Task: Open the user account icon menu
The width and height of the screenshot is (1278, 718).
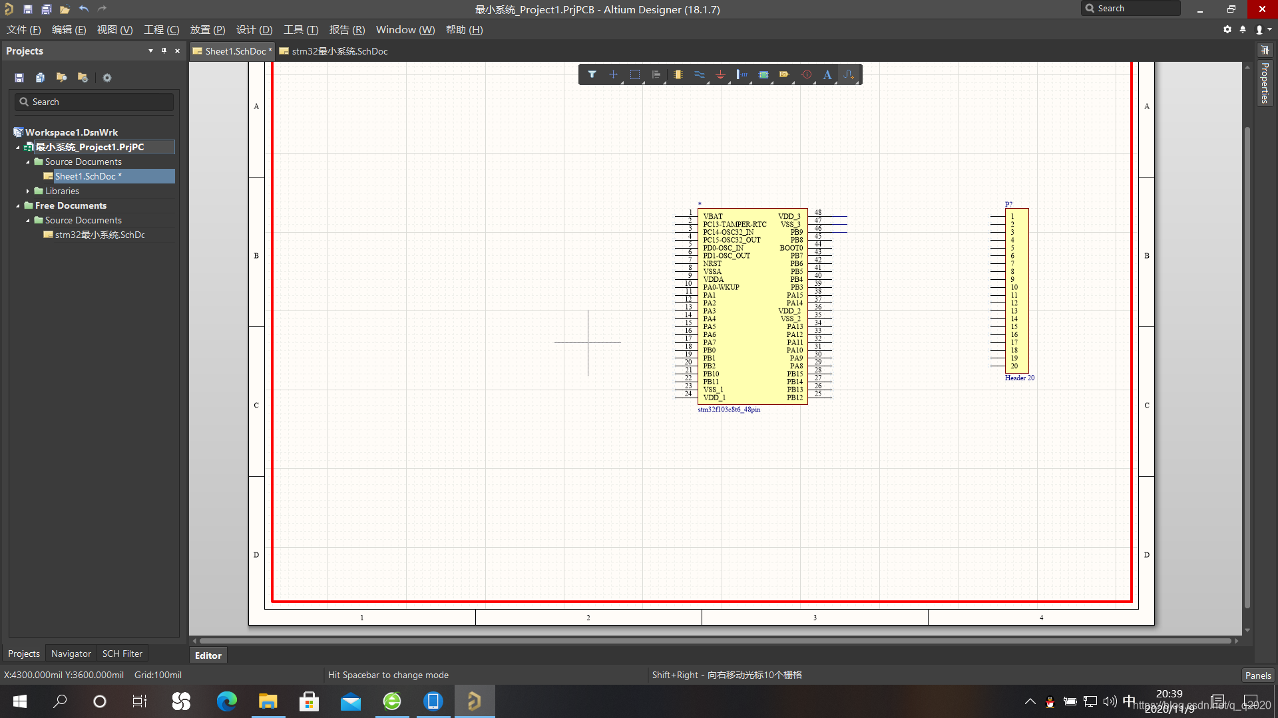Action: pyautogui.click(x=1263, y=29)
